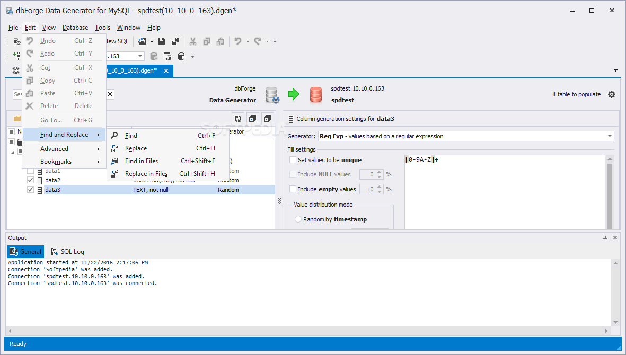Open the dropdown arrow beside Open file
The width and height of the screenshot is (626, 355).
[152, 41]
